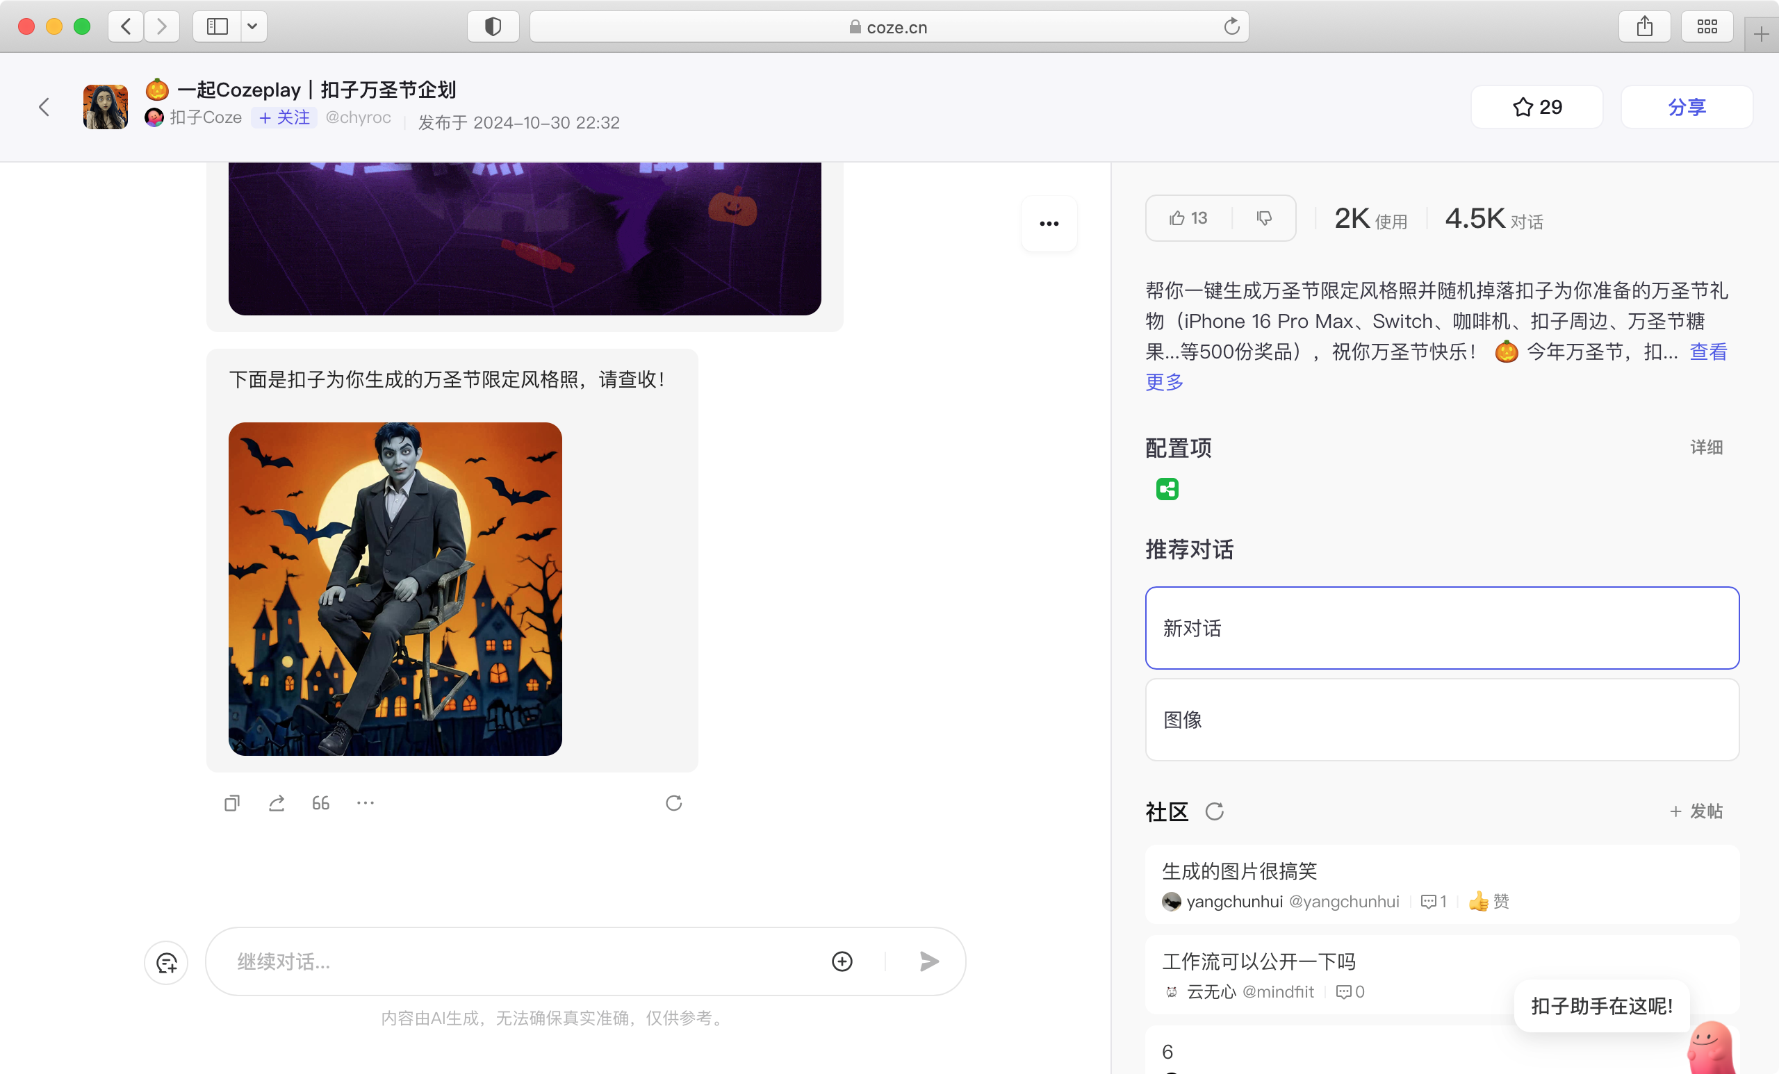Click the coze.cn address bar
Screen dimensions: 1779x1074
click(889, 26)
